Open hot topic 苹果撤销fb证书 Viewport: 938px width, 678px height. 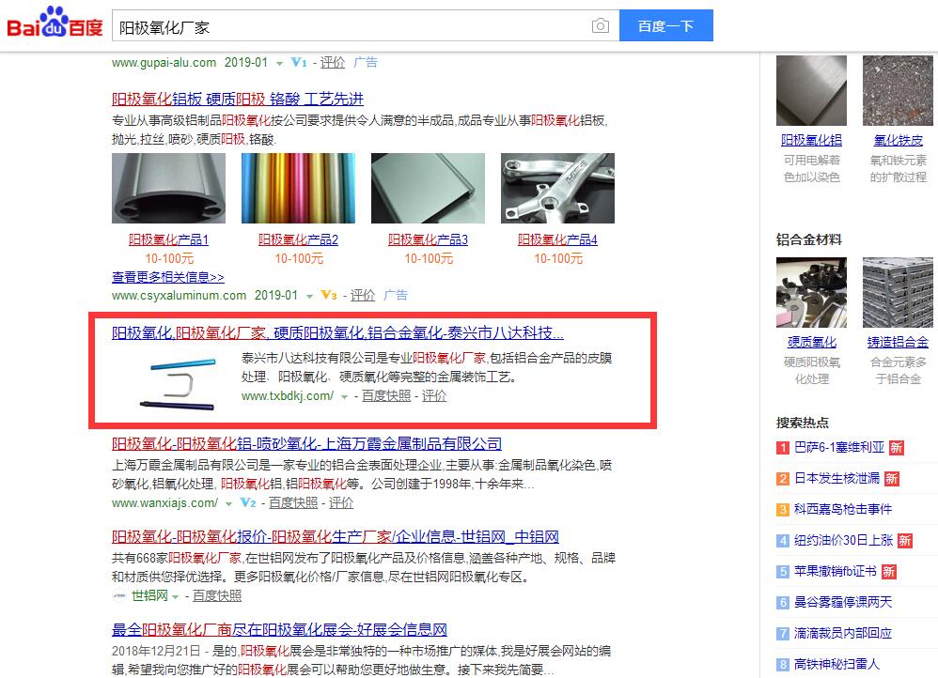[836, 572]
